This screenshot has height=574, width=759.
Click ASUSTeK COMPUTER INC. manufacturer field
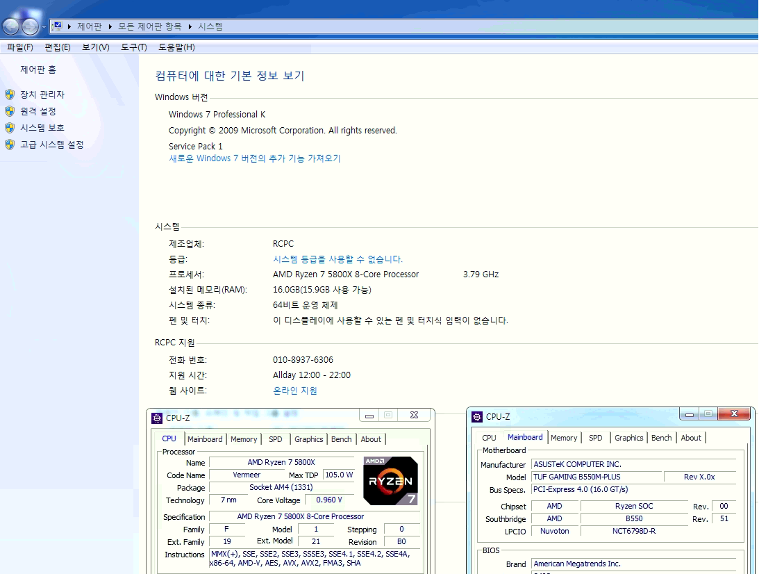[x=633, y=464]
